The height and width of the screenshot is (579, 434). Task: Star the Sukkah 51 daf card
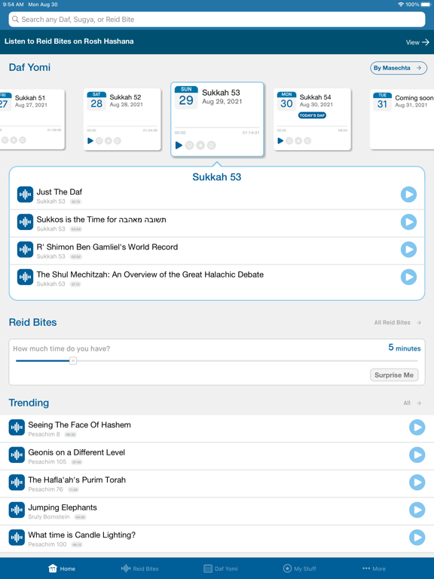coord(14,140)
